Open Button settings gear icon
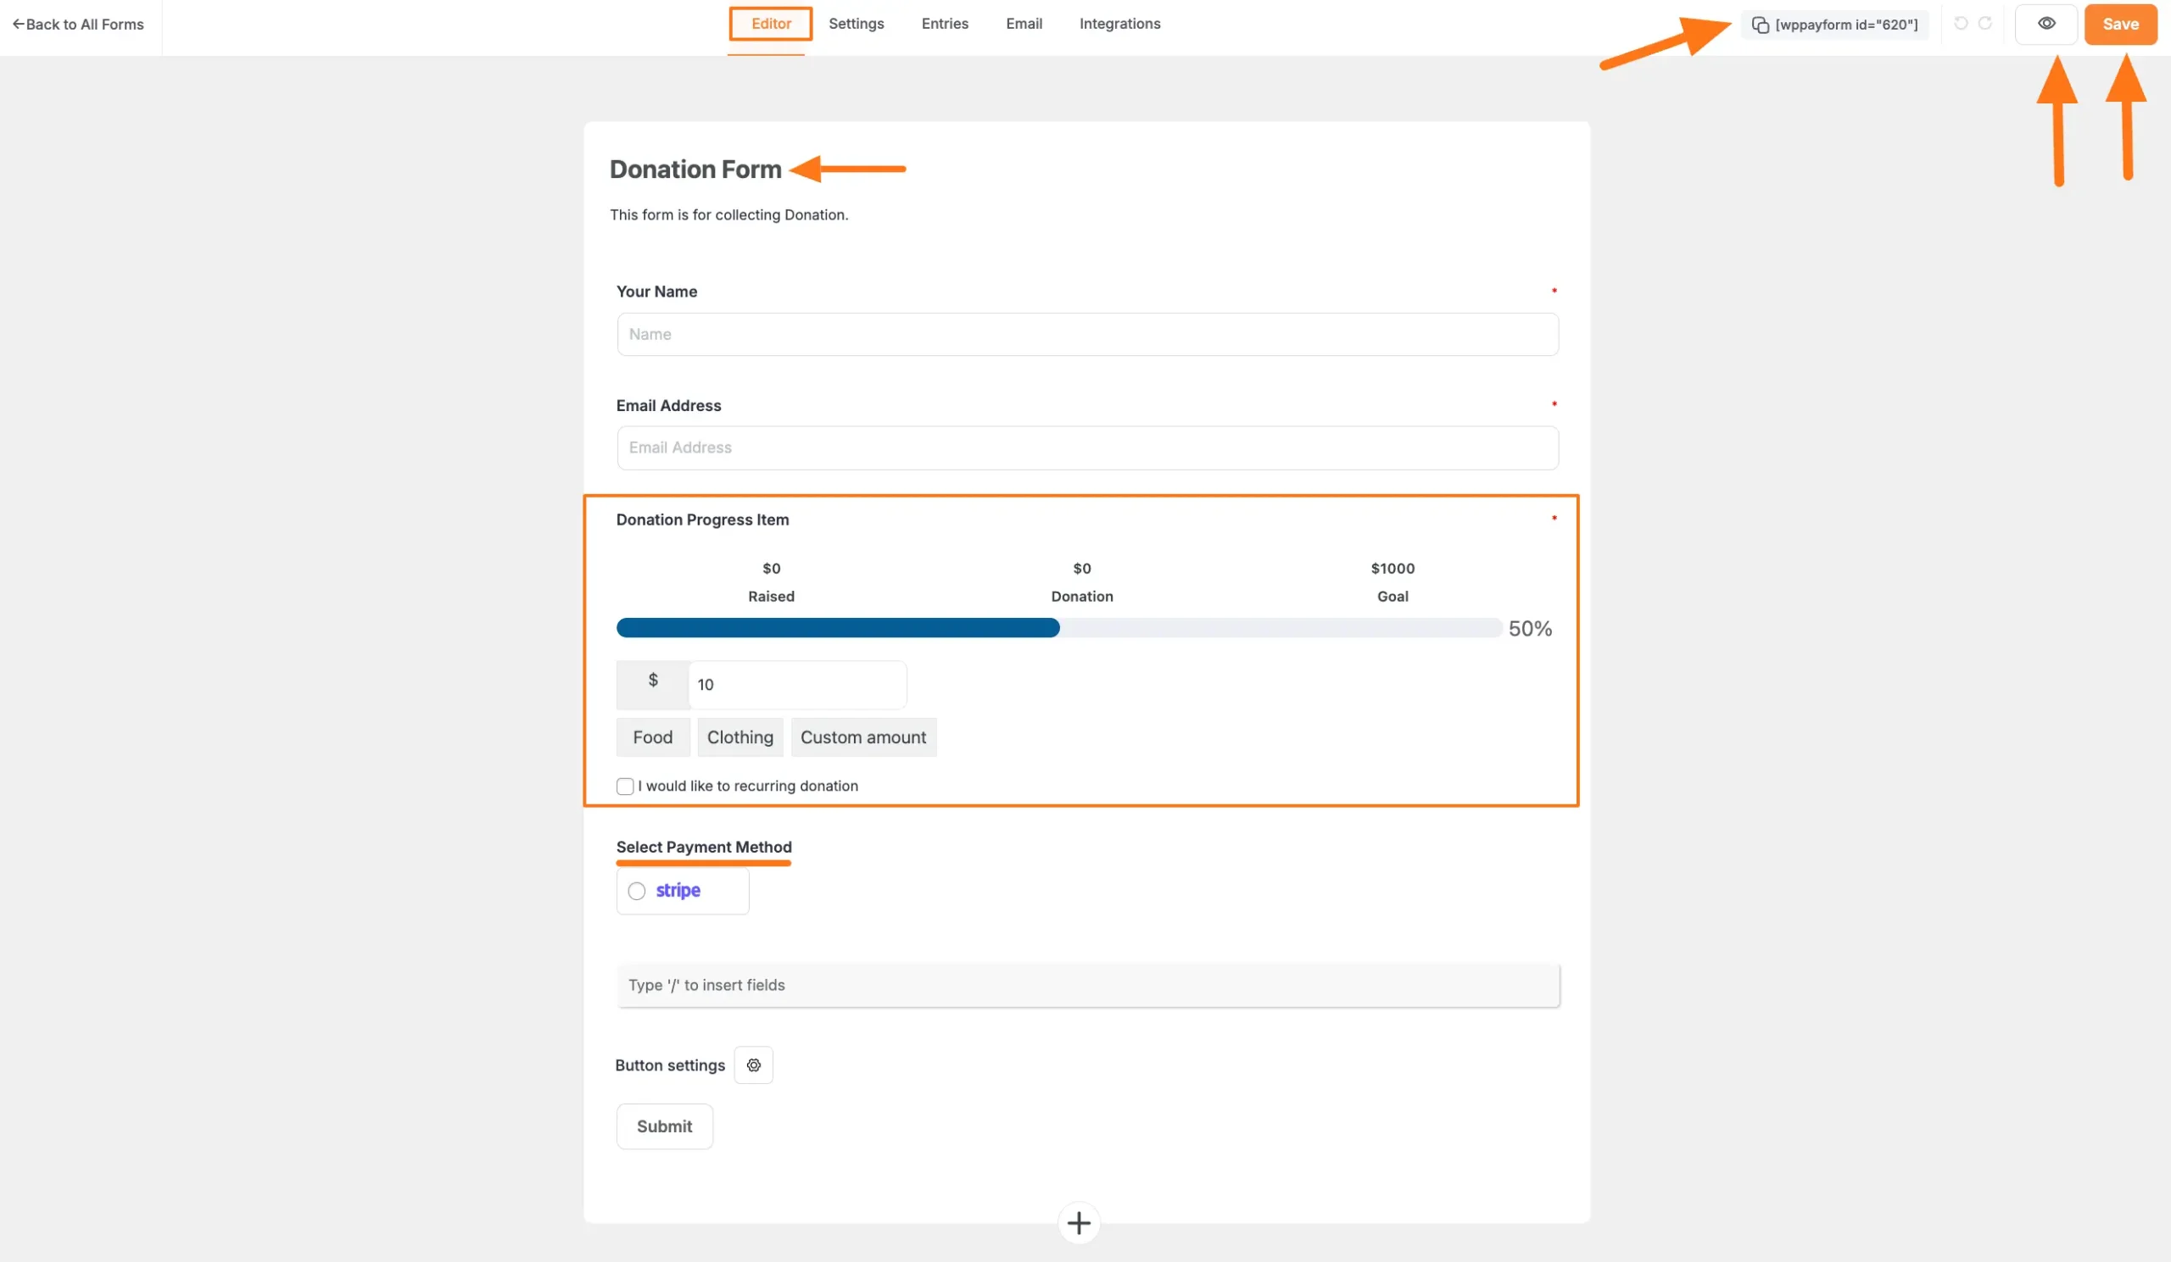Screen dimensions: 2171x1262 tap(753, 1065)
